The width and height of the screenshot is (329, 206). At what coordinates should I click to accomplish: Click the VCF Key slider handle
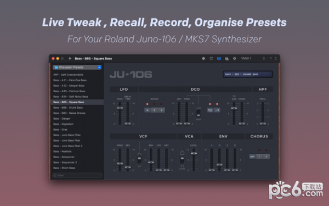166,170
